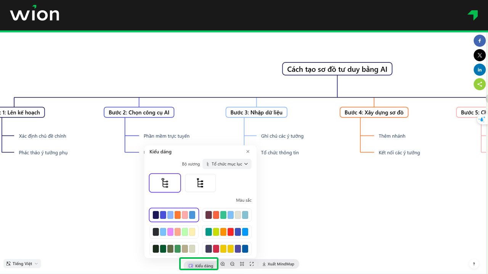Image resolution: width=488 pixels, height=274 pixels.
Task: Pick the teal, lime, orange, red palette
Action: [227, 232]
